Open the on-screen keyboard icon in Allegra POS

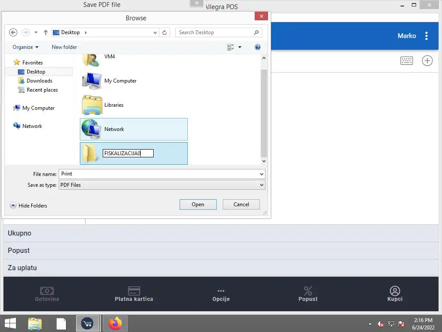(x=407, y=61)
